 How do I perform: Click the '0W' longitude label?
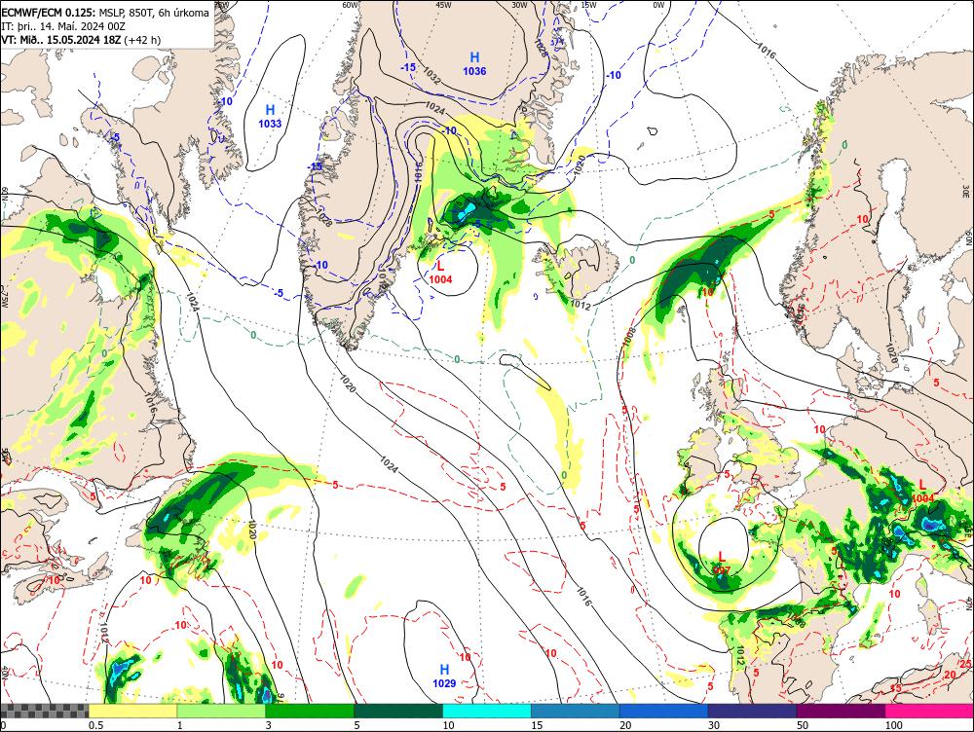pyautogui.click(x=658, y=5)
